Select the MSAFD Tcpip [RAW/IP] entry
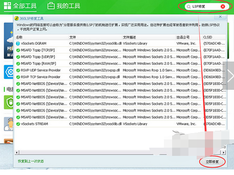 [38, 63]
